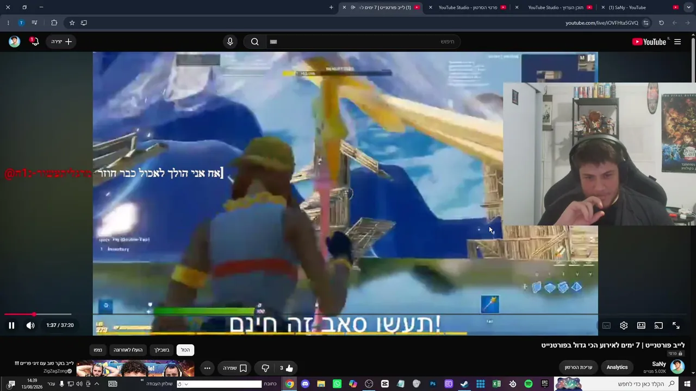Viewport: 696px width, 391px height.
Task: Open the recommended ZigZagZong video thumbnail
Action: coord(135,368)
